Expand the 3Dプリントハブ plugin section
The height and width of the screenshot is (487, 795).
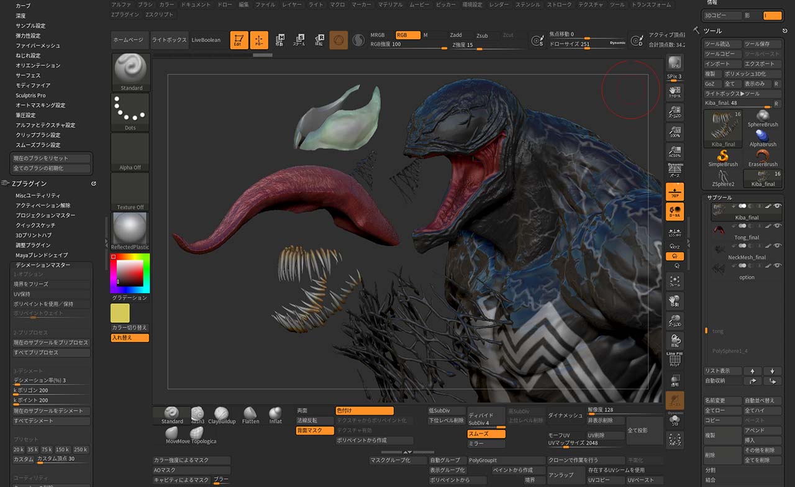(34, 235)
